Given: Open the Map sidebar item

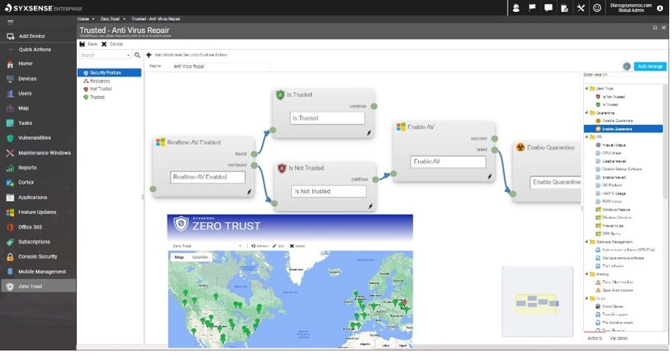Looking at the screenshot, I should pos(23,108).
